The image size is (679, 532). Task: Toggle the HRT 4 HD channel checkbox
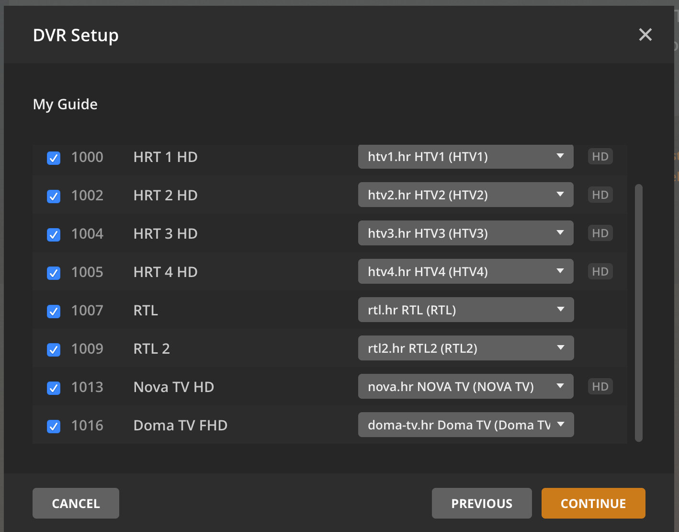click(54, 273)
